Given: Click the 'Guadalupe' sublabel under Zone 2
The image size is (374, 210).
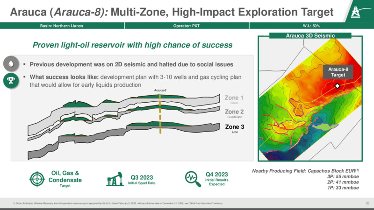Looking at the screenshot, I should 235,117.
